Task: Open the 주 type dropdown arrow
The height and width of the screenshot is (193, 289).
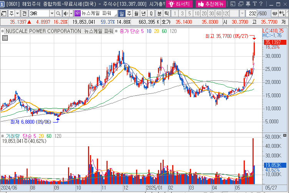Action: coord(18,13)
